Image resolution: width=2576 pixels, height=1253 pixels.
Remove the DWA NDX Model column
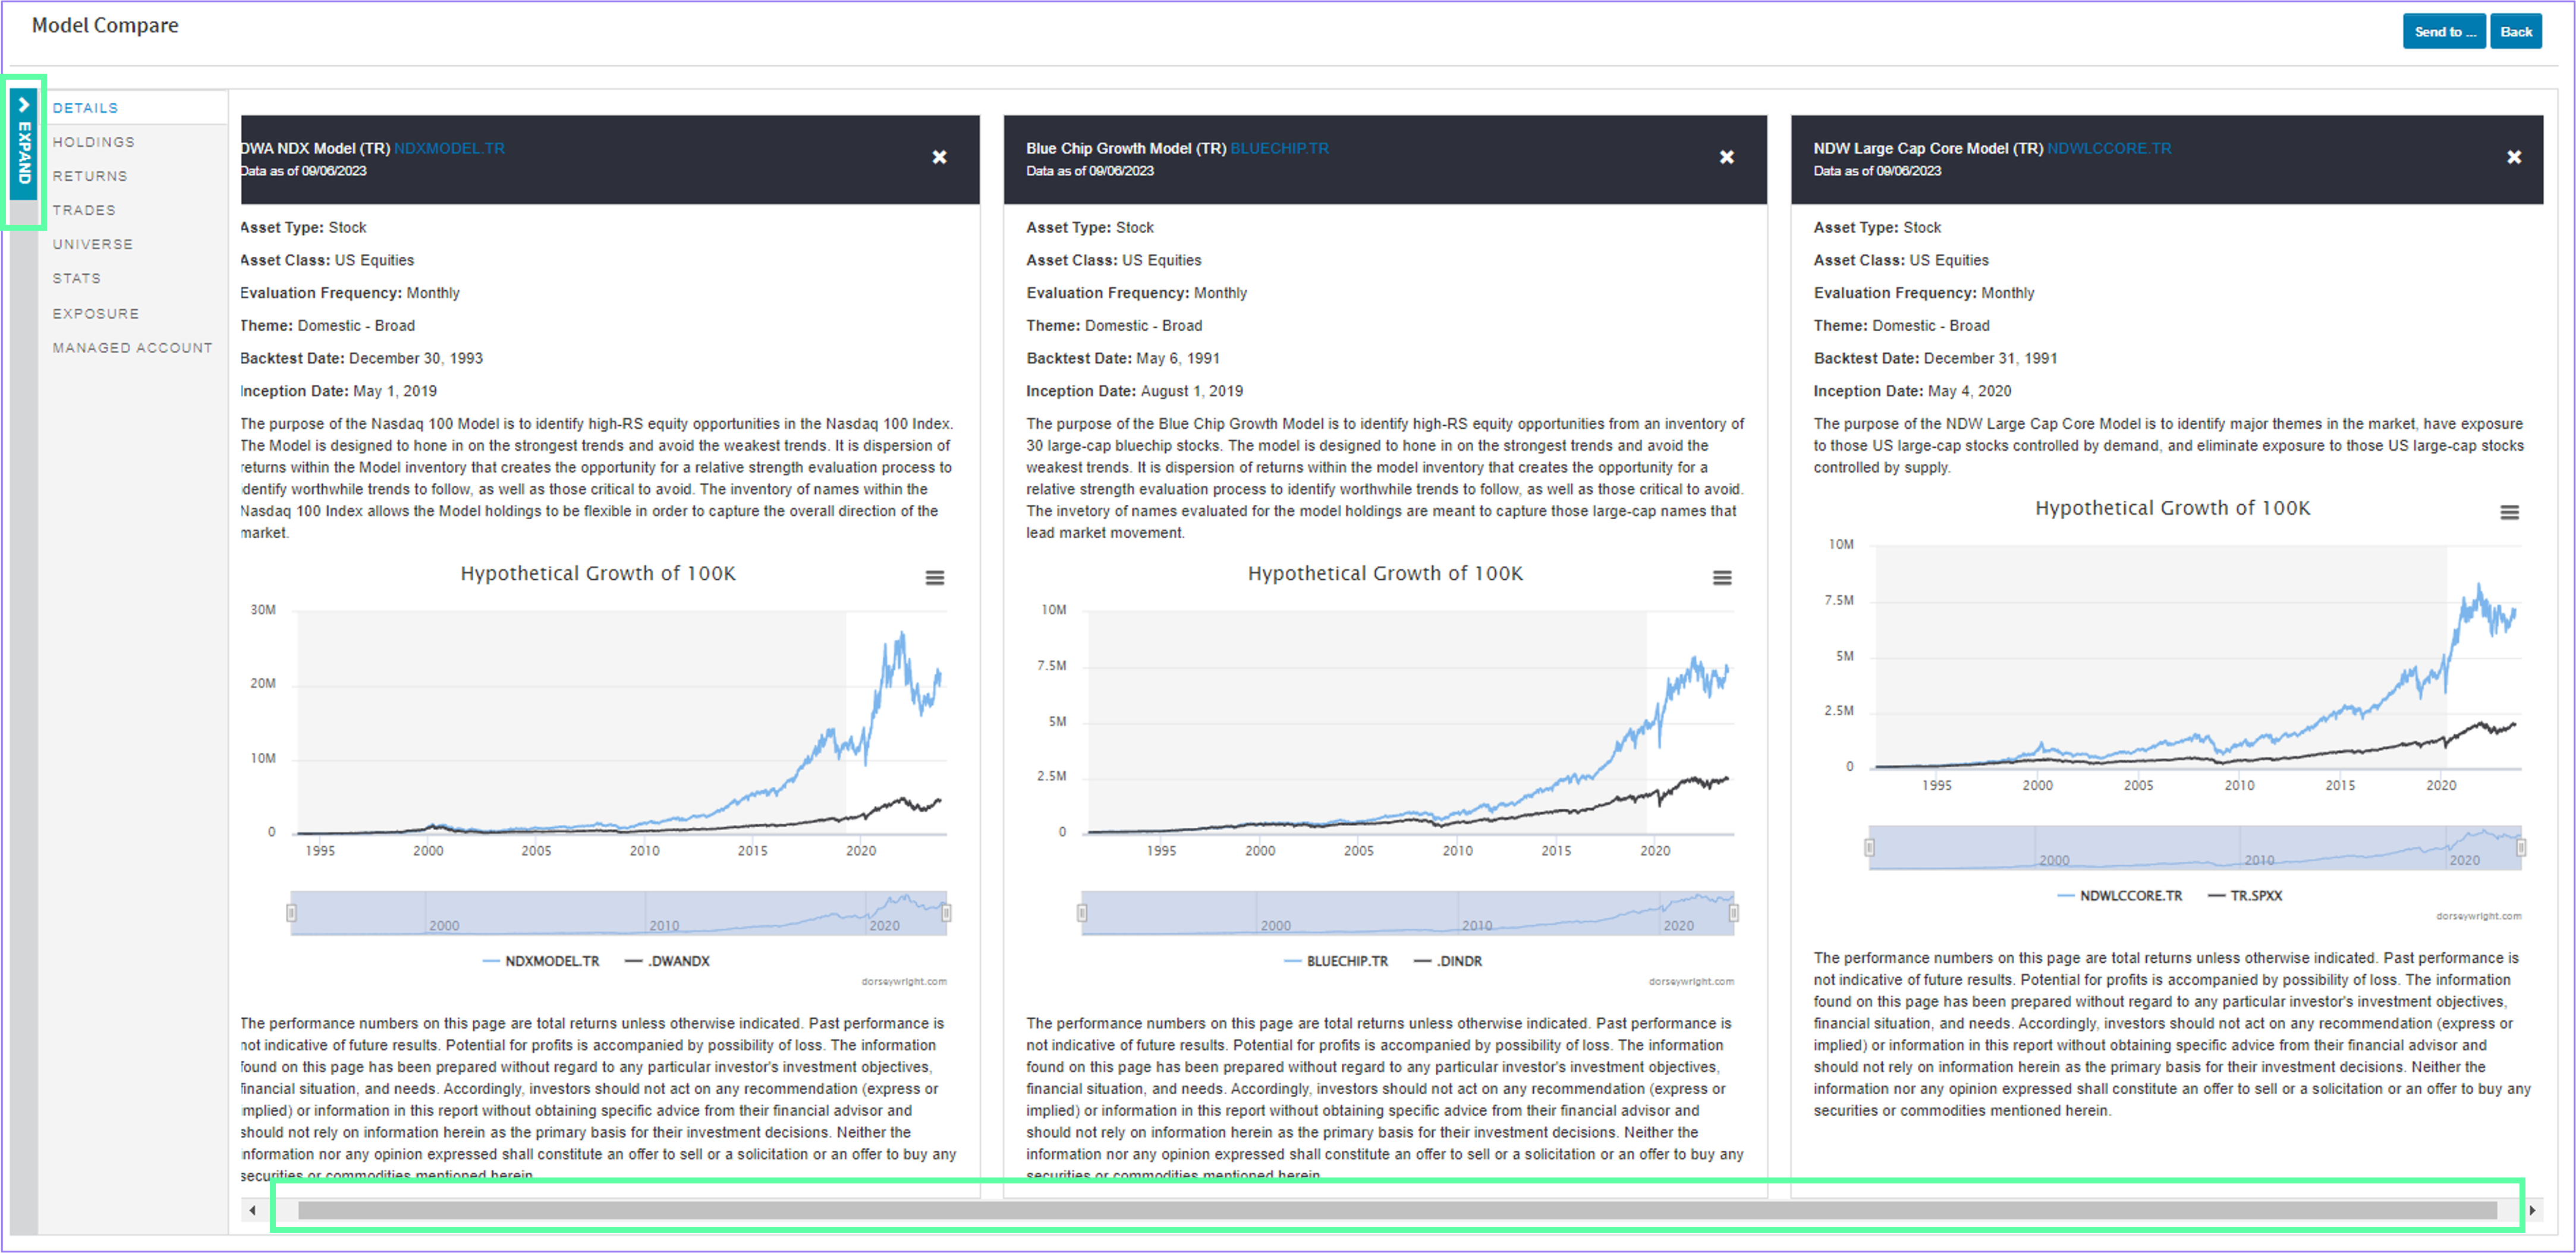point(939,157)
